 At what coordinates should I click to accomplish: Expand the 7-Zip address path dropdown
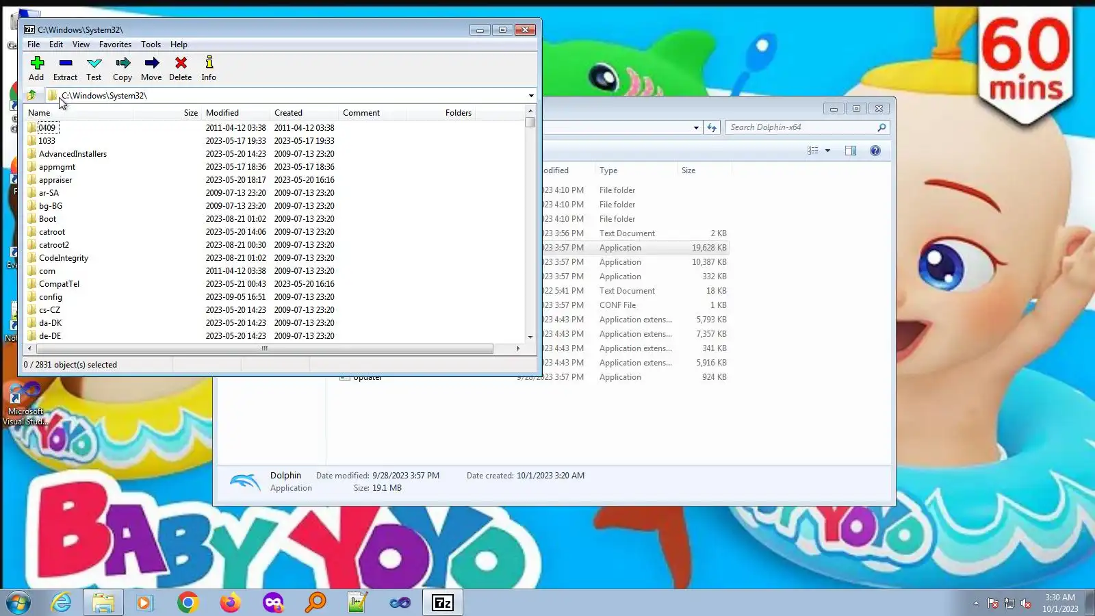(531, 96)
